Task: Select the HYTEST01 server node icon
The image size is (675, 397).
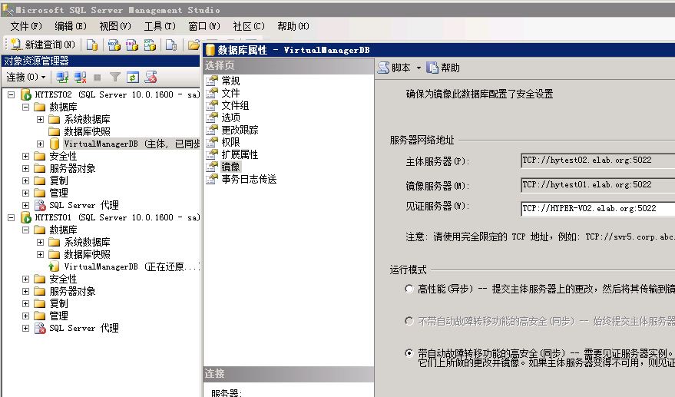Action: click(x=26, y=217)
